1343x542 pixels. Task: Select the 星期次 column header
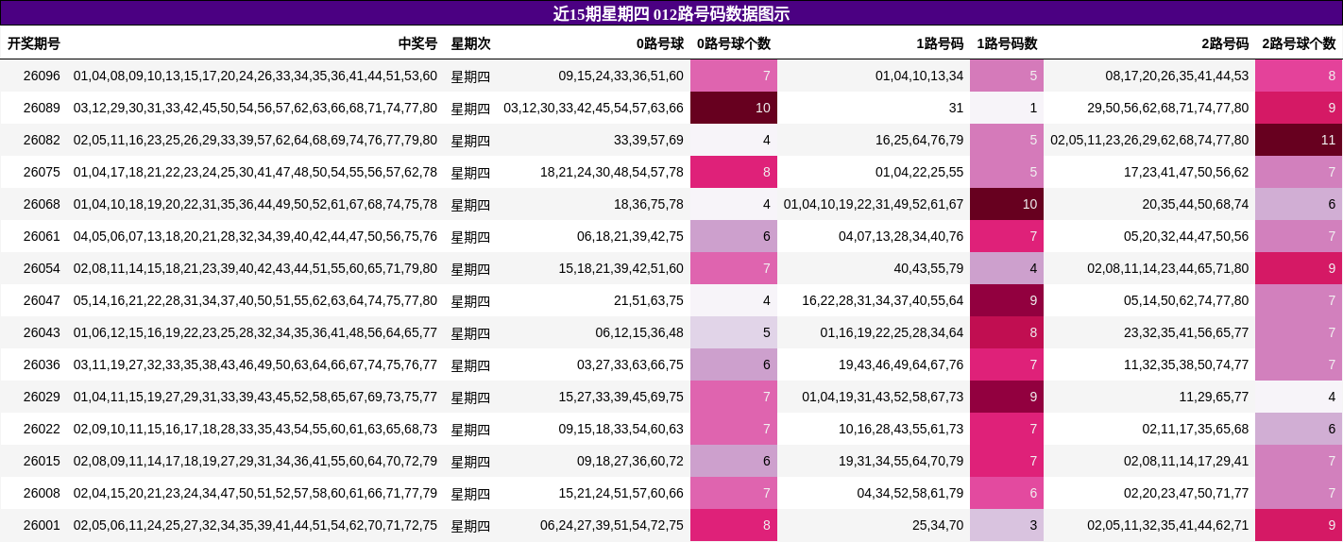tap(470, 43)
